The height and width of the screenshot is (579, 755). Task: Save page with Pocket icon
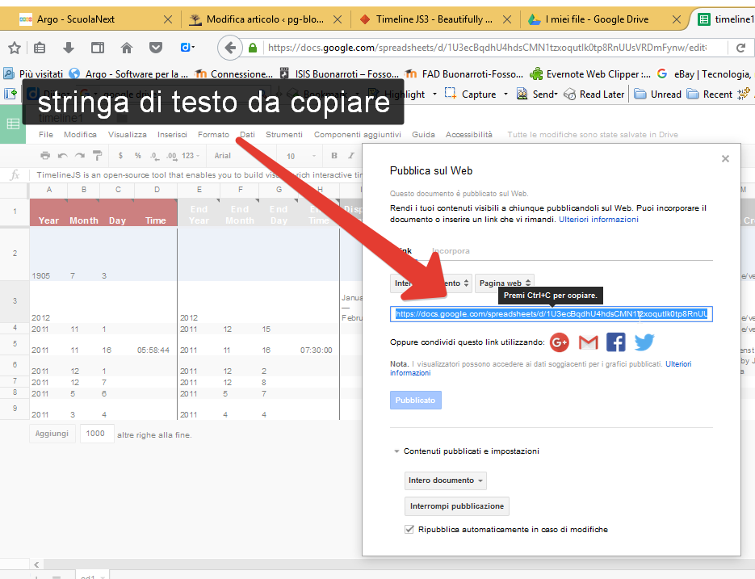(156, 48)
